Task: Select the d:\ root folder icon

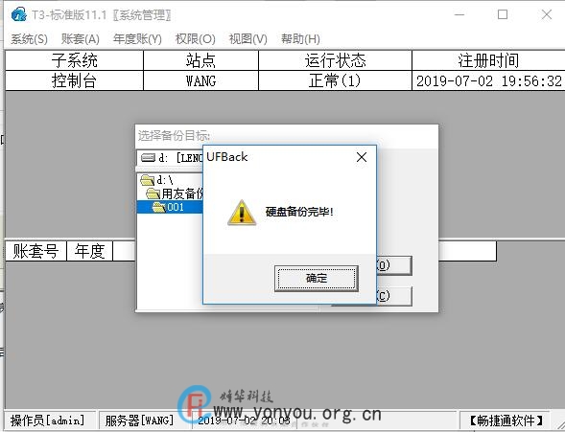Action: pyautogui.click(x=147, y=179)
